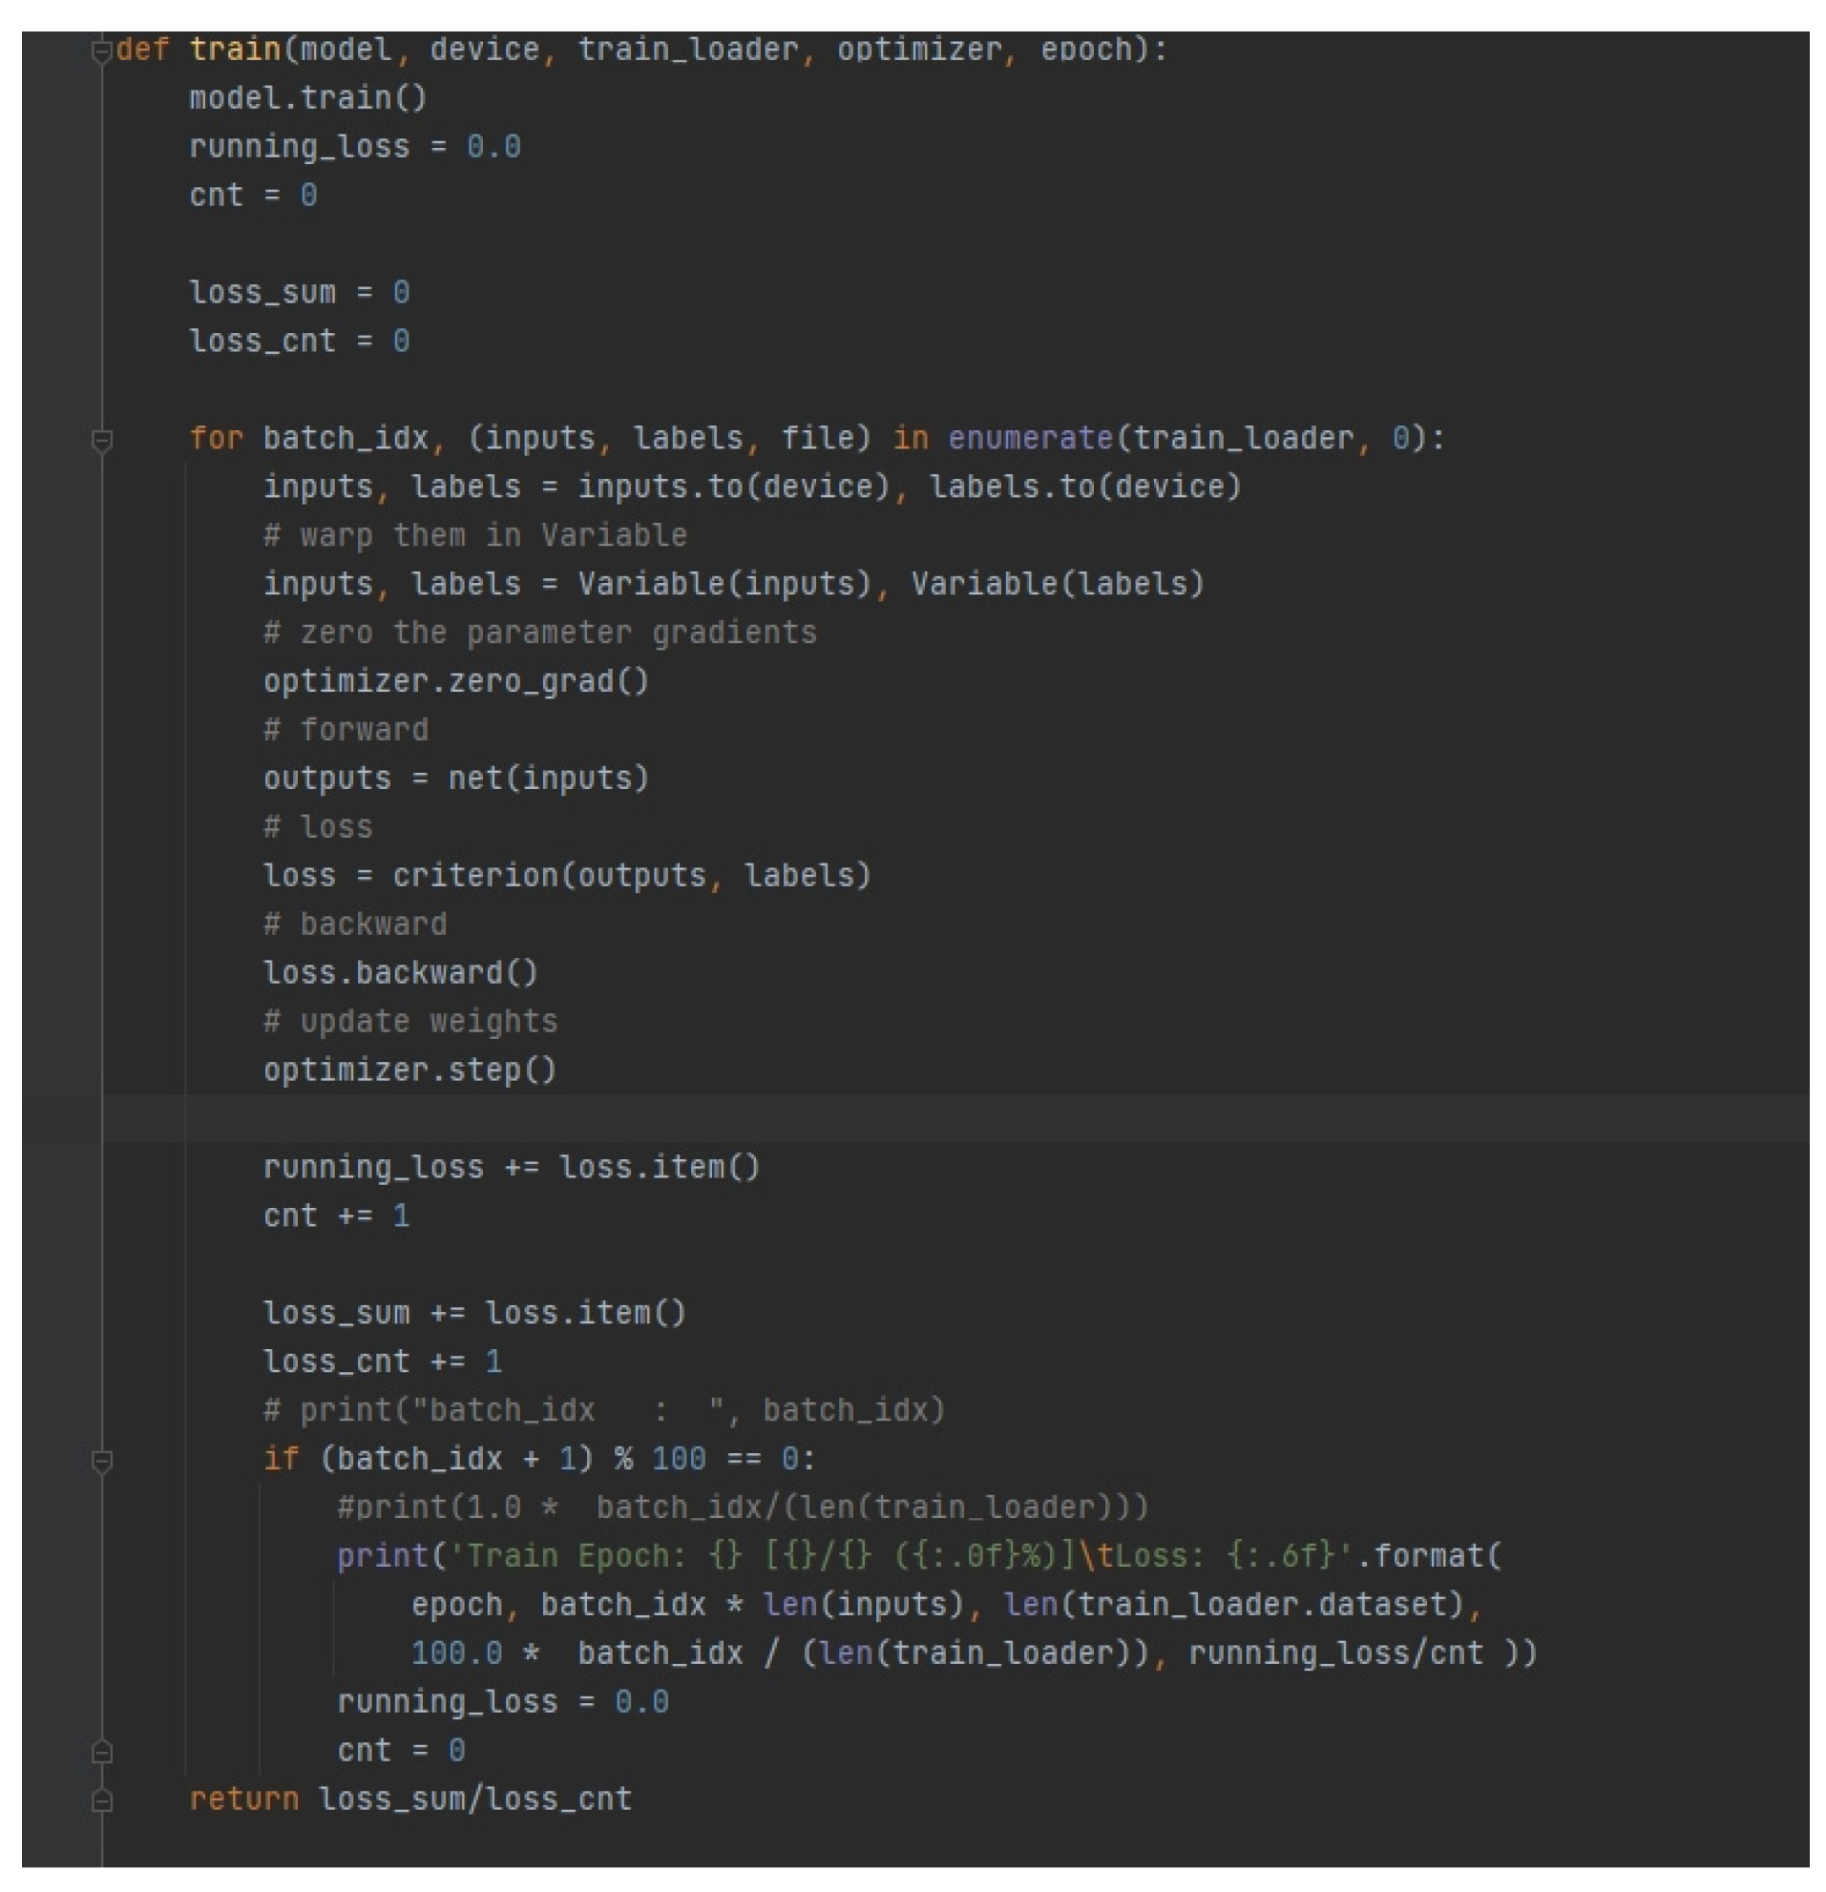Screen dimensions: 1826x1892
Task: Click the enumerate keyword in the for loop
Action: pyautogui.click(x=1029, y=439)
